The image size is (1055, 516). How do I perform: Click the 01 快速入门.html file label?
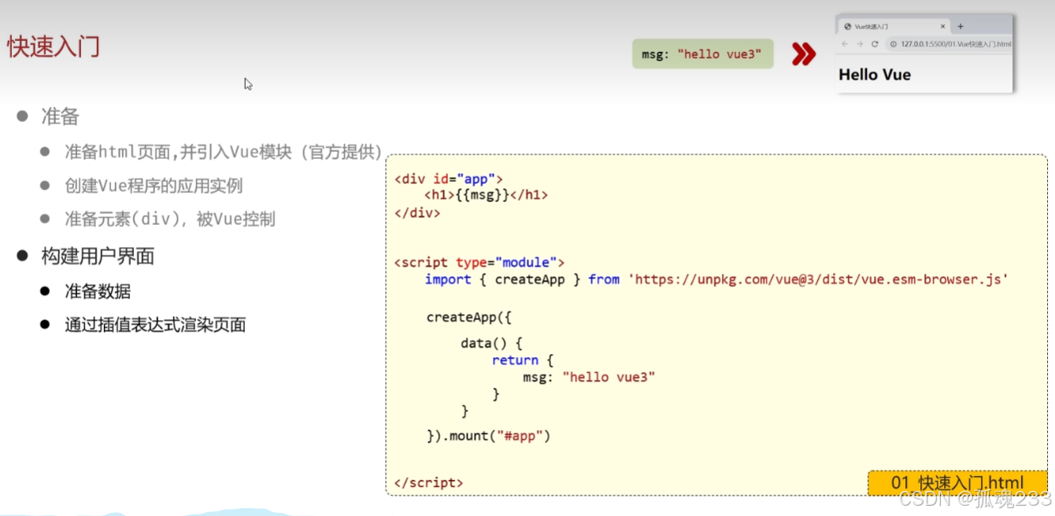(x=957, y=483)
